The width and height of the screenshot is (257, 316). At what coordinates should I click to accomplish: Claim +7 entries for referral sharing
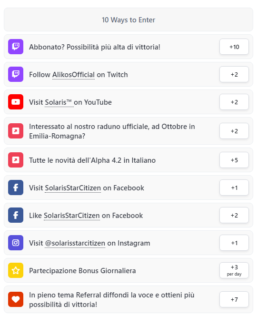[234, 299]
